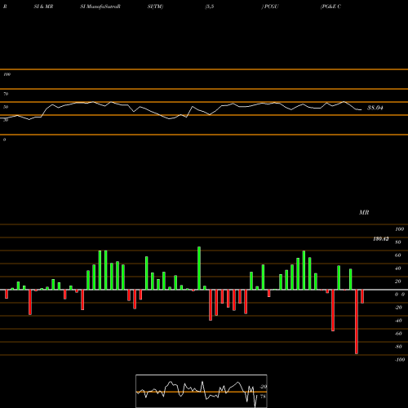
Task: Click the -60 label on the MR axis
Action: pyautogui.click(x=398, y=334)
